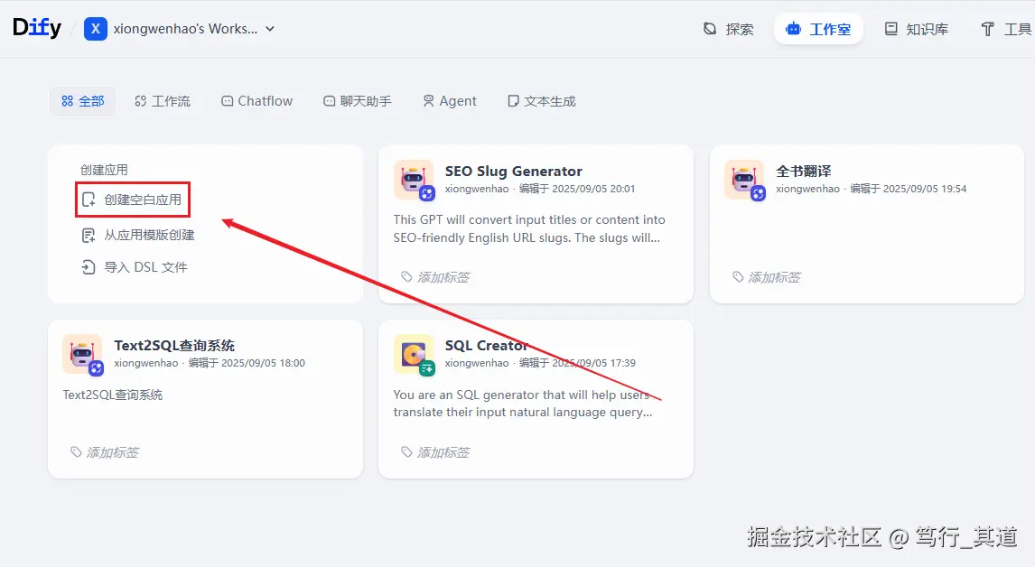Select the 全部 filter tab
Viewport: 1035px width, 567px height.
click(x=83, y=101)
